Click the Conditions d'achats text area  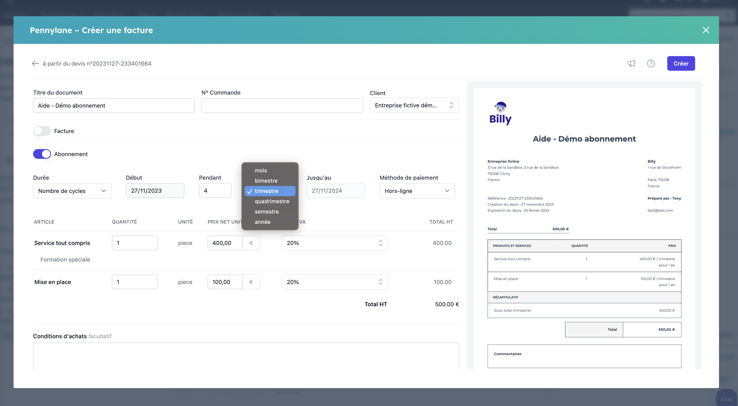click(246, 356)
